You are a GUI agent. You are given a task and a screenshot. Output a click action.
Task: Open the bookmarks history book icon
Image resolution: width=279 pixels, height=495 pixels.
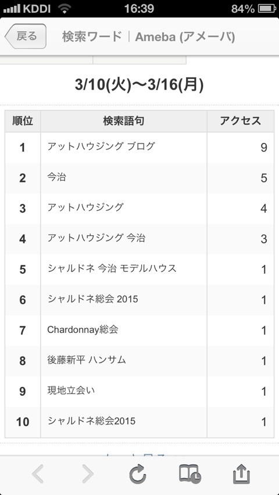pos(189,474)
